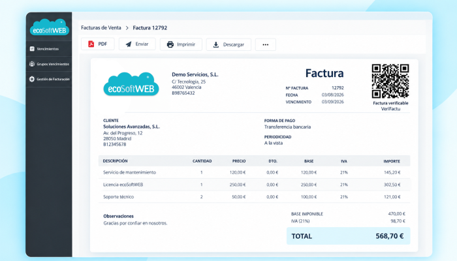Viewport: 457px width, 261px height.
Task: Click the 145,20 € amount
Action: [392, 172]
